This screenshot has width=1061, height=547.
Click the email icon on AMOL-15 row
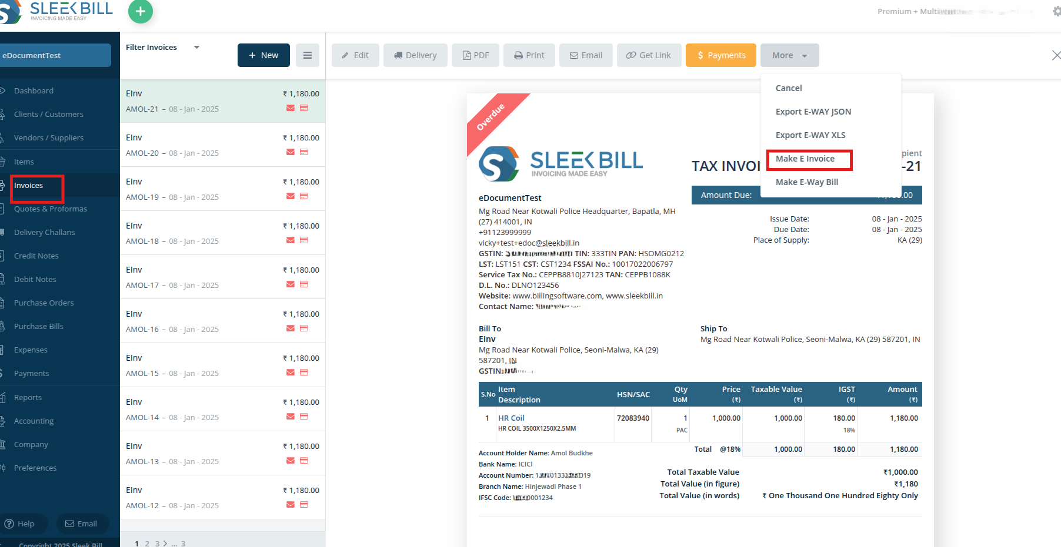coord(291,373)
